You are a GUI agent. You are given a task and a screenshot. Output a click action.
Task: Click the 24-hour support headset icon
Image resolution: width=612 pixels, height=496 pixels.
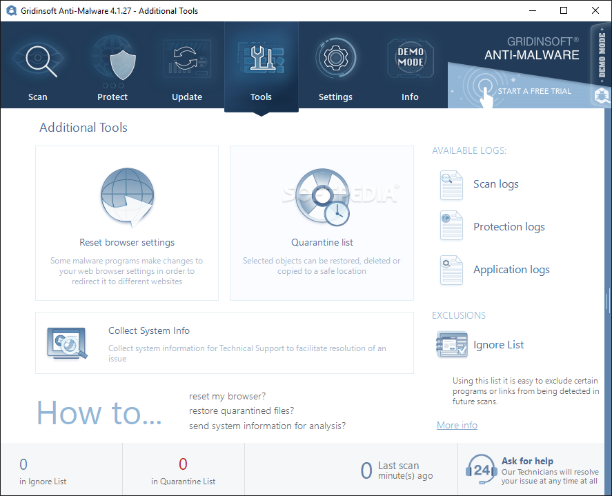(x=481, y=469)
